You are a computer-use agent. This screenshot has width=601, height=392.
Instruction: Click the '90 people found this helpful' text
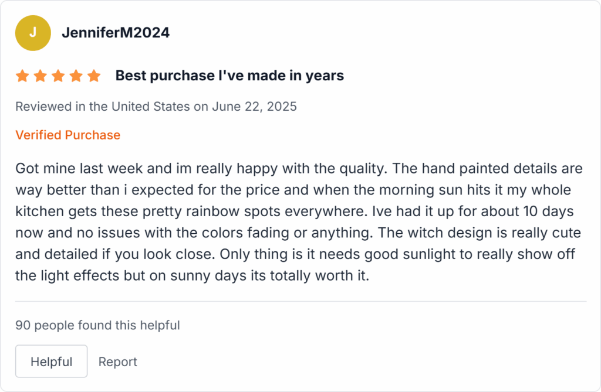click(x=98, y=325)
